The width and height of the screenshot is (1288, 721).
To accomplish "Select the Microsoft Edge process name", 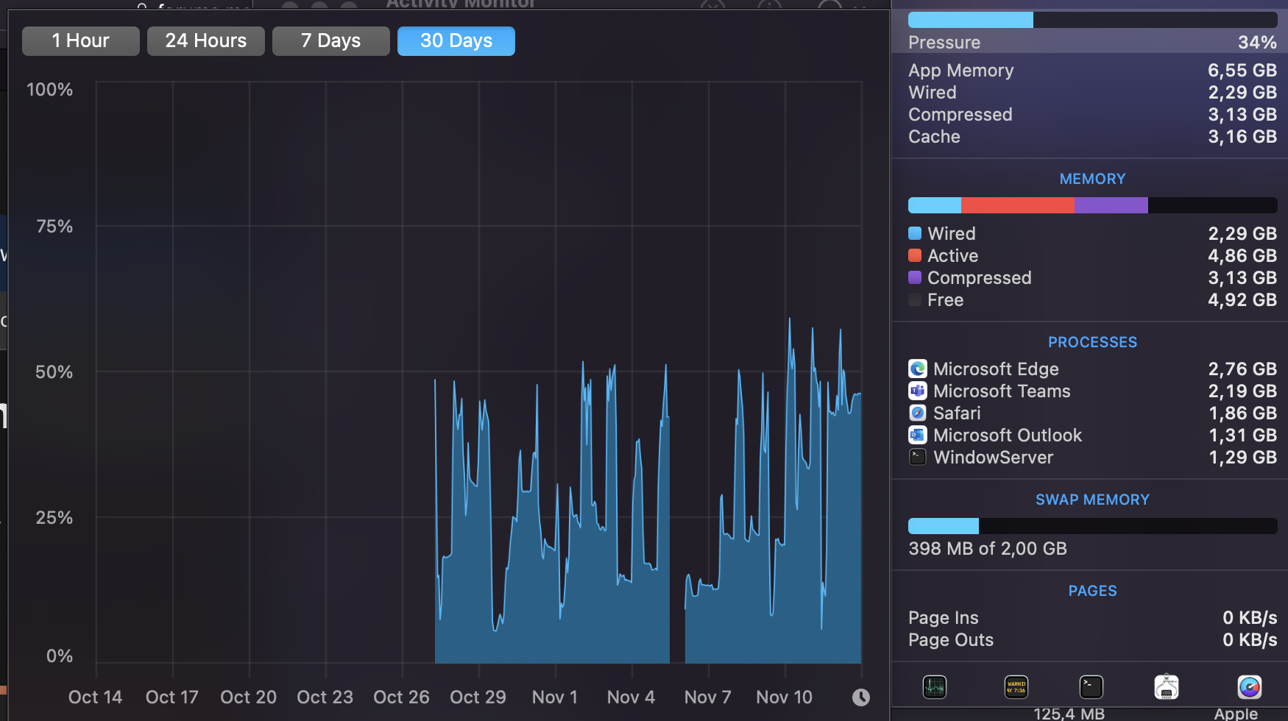I will click(x=996, y=369).
